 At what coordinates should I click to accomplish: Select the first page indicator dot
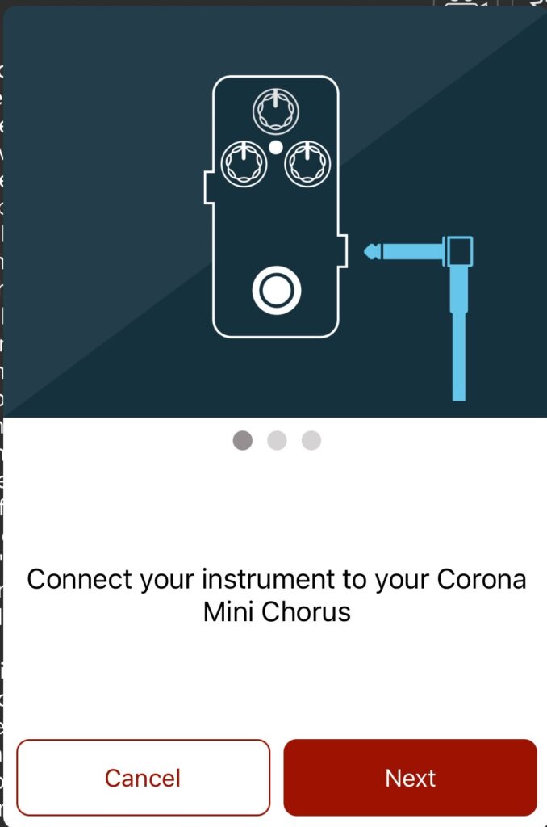coord(242,440)
